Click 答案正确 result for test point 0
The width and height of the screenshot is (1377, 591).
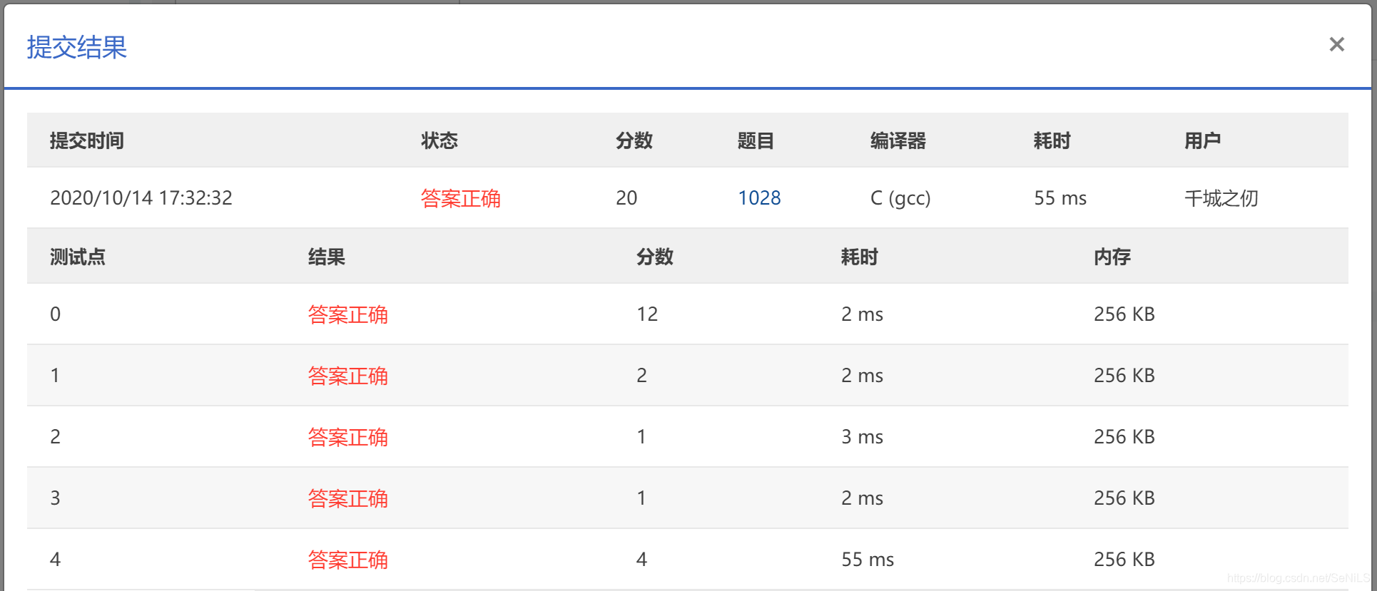click(x=347, y=314)
